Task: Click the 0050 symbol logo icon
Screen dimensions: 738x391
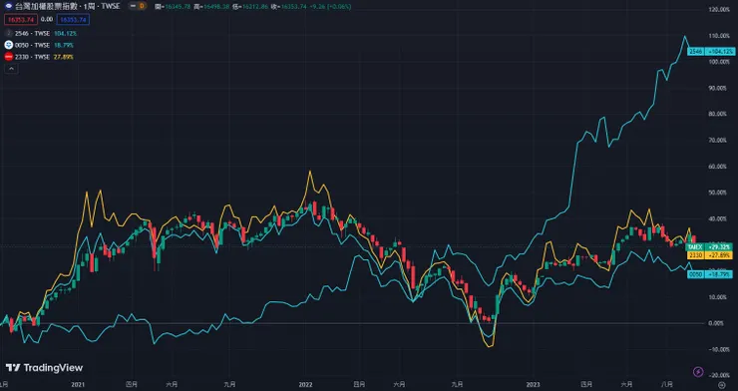Action: point(8,45)
